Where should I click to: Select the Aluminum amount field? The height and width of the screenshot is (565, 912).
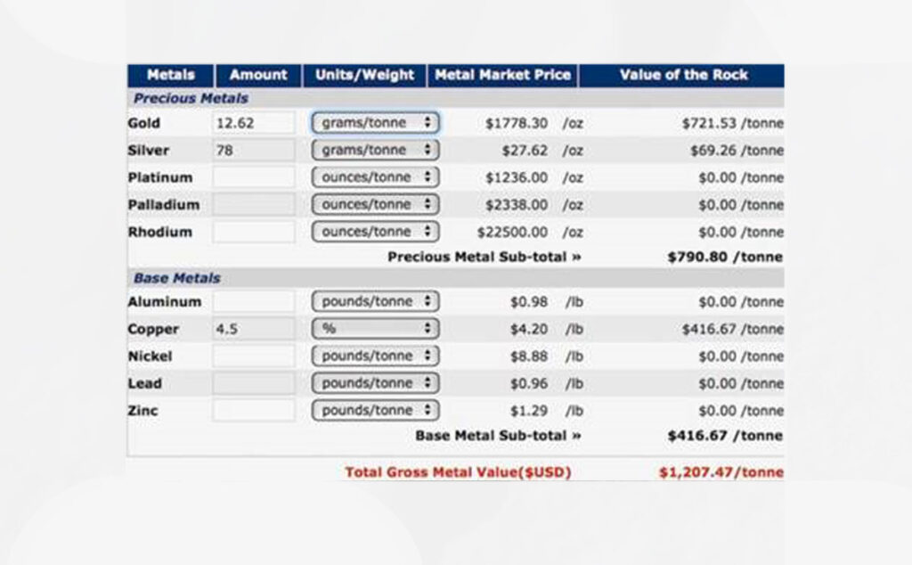(253, 302)
